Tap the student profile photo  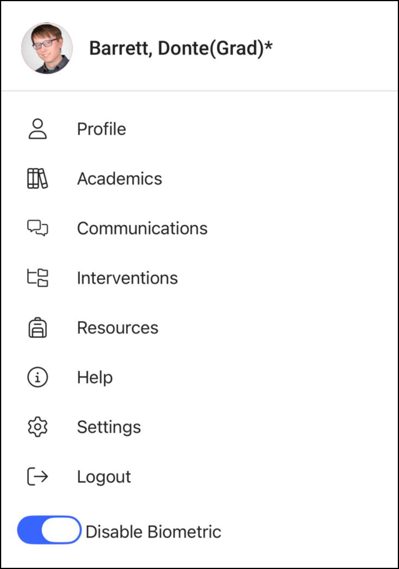tap(47, 48)
